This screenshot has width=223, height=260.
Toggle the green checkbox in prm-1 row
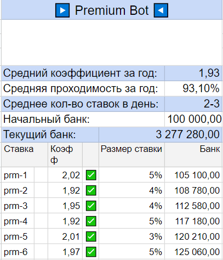coord(91,175)
